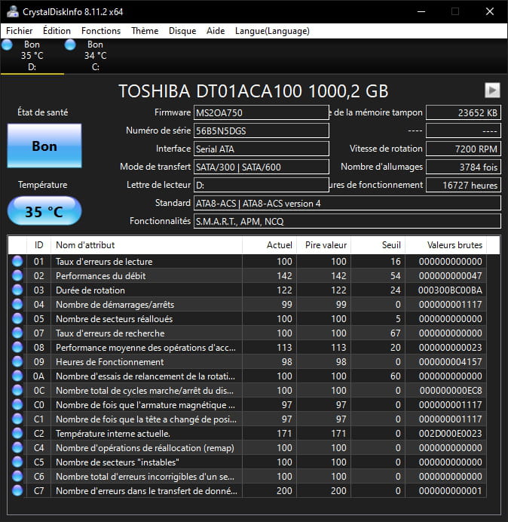Image resolution: width=508 pixels, height=522 pixels.
Task: Open the Langue(Language) menu
Action: pos(272,31)
